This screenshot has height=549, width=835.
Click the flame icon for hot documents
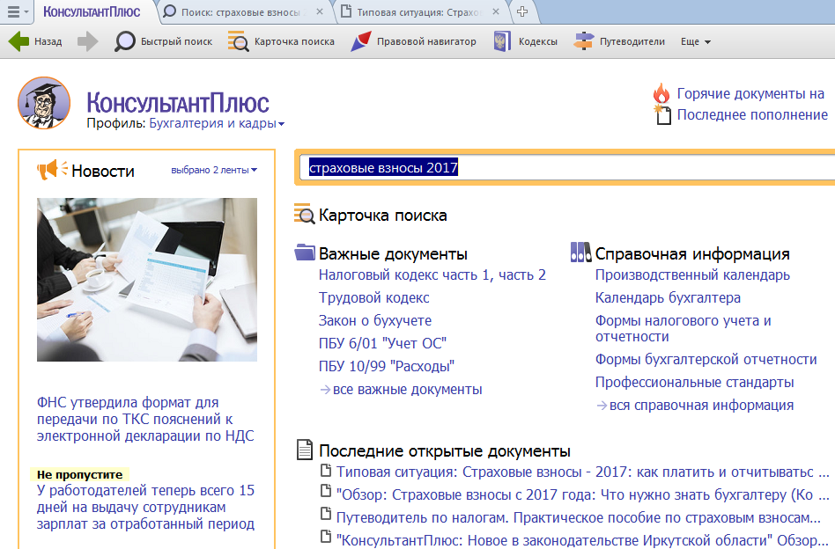(x=661, y=93)
